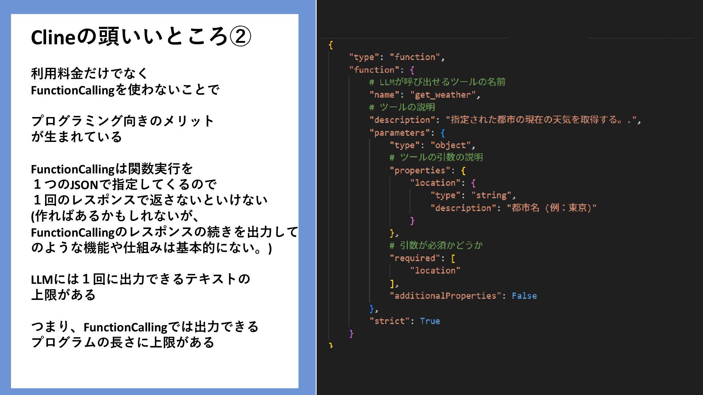Screen dimensions: 703x395
Task: Click the line '上限がある'
Action: tap(63, 295)
